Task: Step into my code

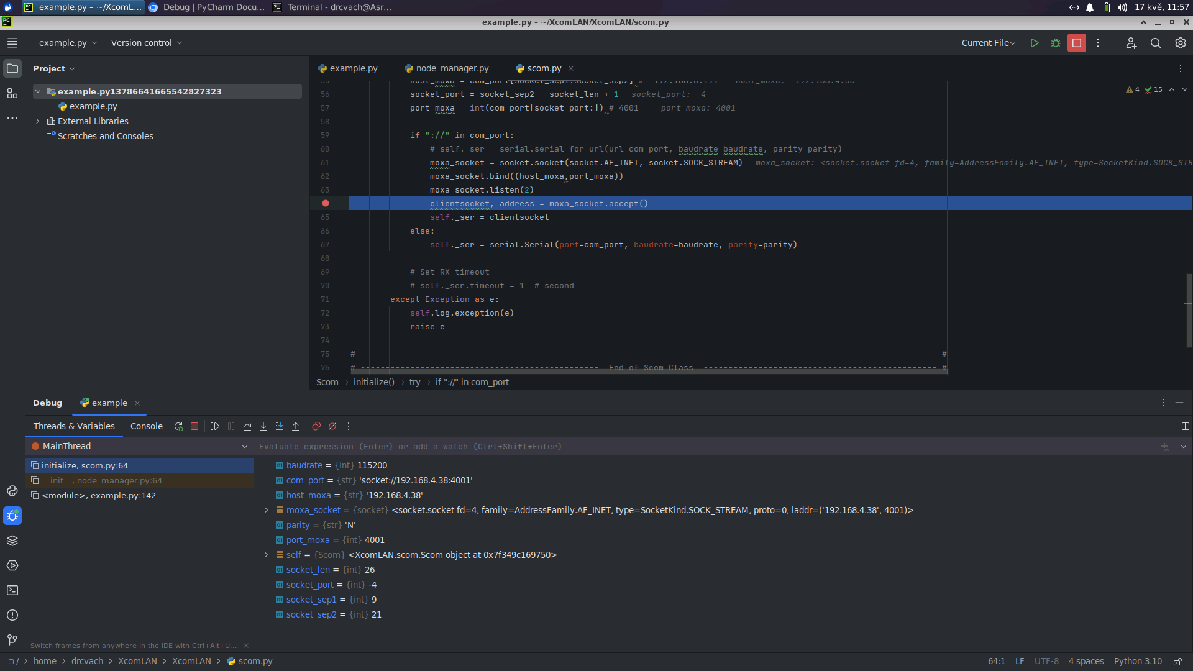Action: (x=280, y=426)
